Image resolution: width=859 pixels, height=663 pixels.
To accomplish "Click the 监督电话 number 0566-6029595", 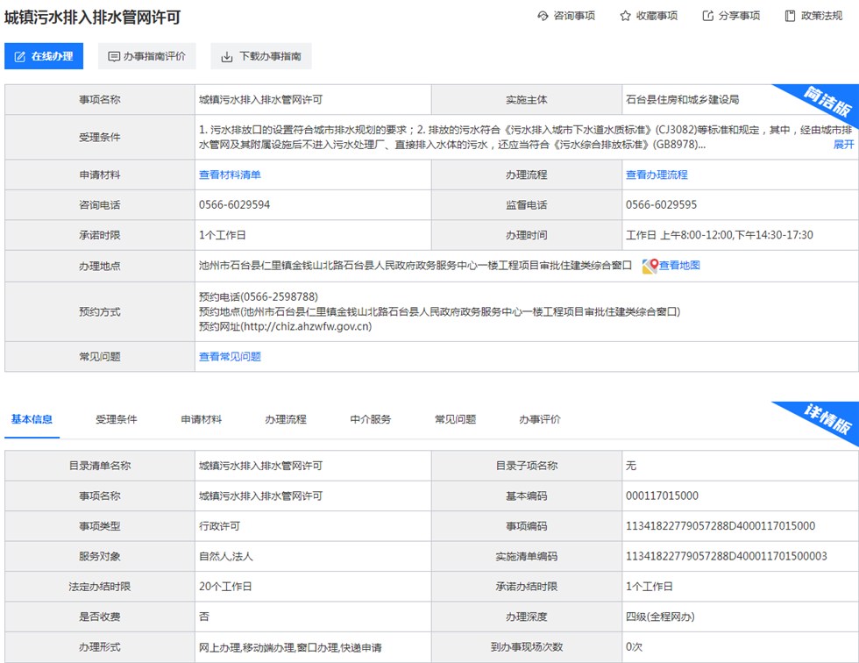I will [x=661, y=205].
